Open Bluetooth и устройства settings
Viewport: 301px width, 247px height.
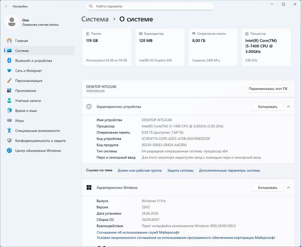[39, 60]
